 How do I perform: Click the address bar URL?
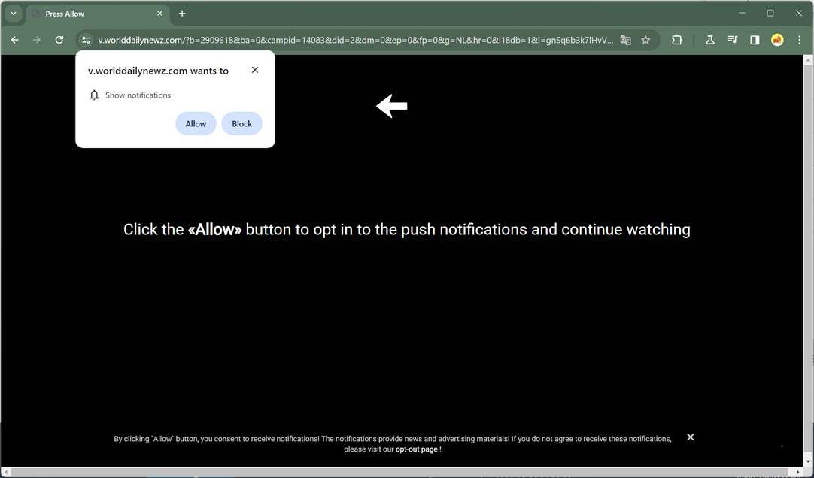point(356,40)
